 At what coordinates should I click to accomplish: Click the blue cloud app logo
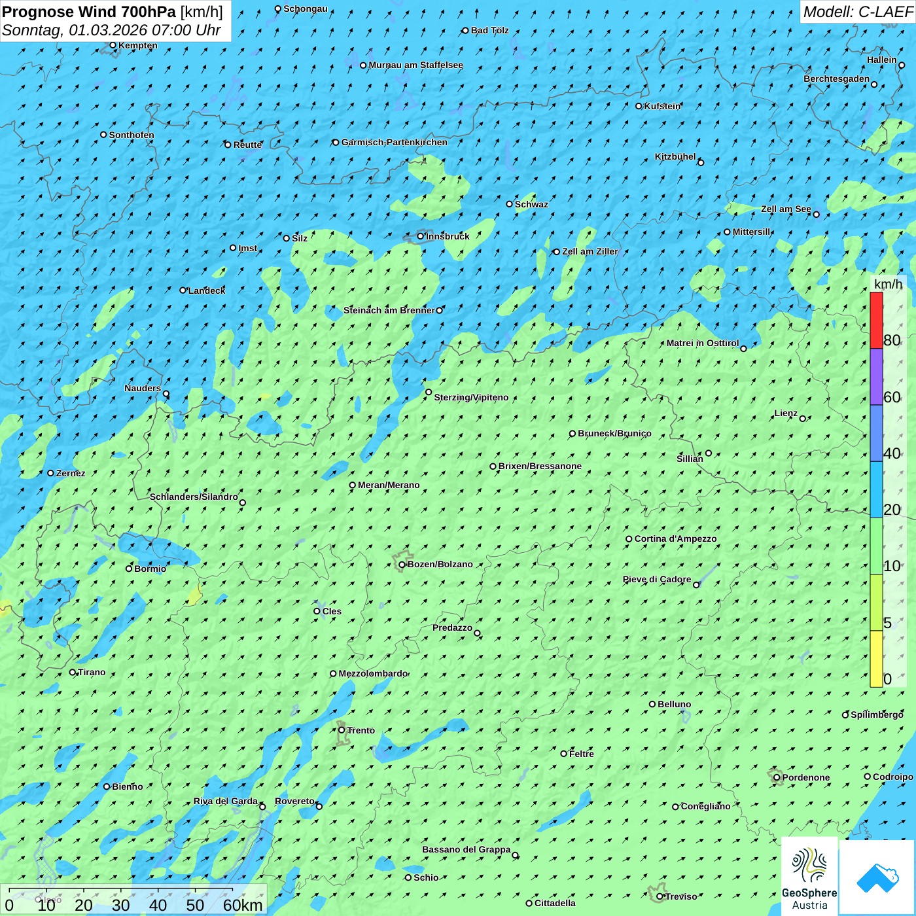pos(877,877)
